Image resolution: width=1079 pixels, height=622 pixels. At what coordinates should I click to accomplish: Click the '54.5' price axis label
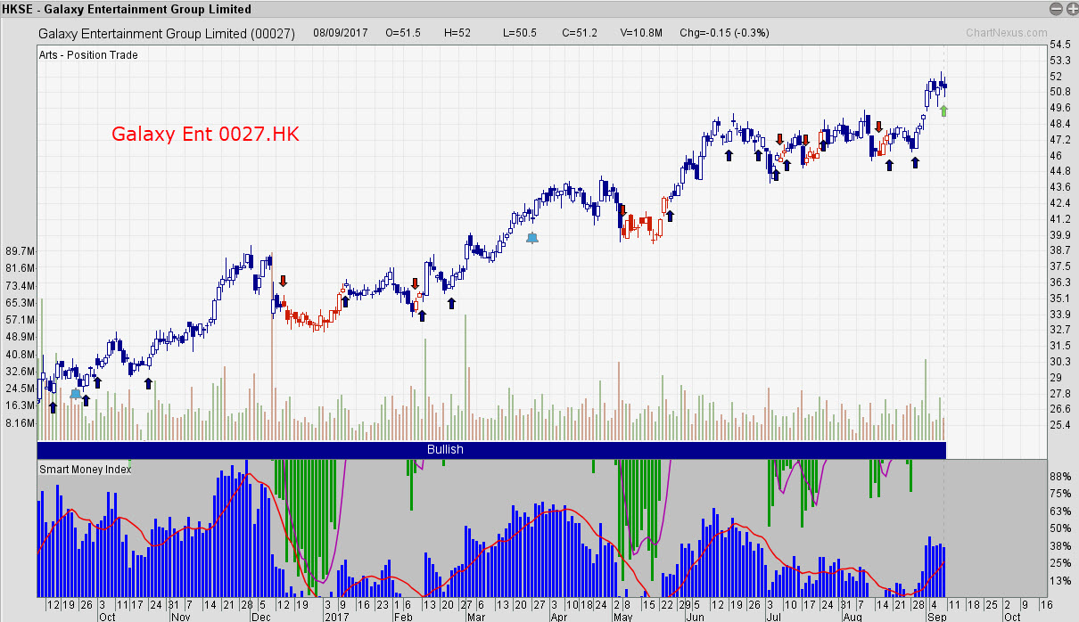point(1060,44)
